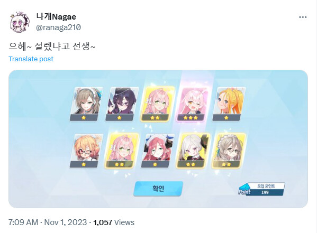Click the 확인 confirm button
Image resolution: width=317 pixels, height=233 pixels.
tap(158, 189)
